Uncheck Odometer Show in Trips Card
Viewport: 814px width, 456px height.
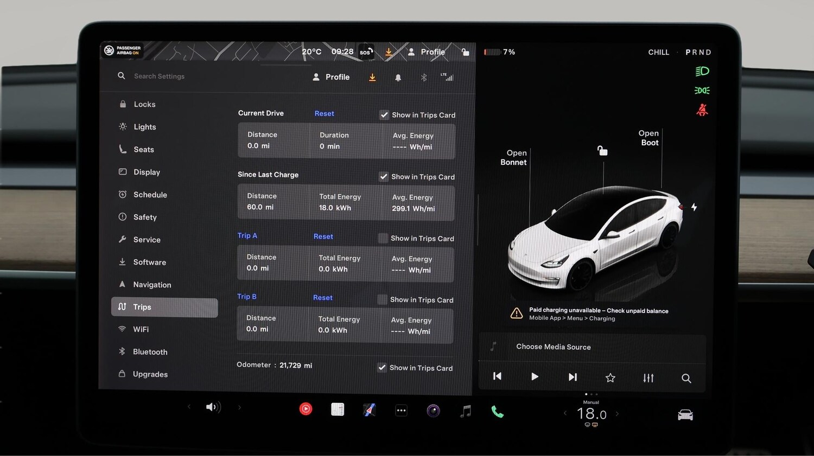click(382, 368)
